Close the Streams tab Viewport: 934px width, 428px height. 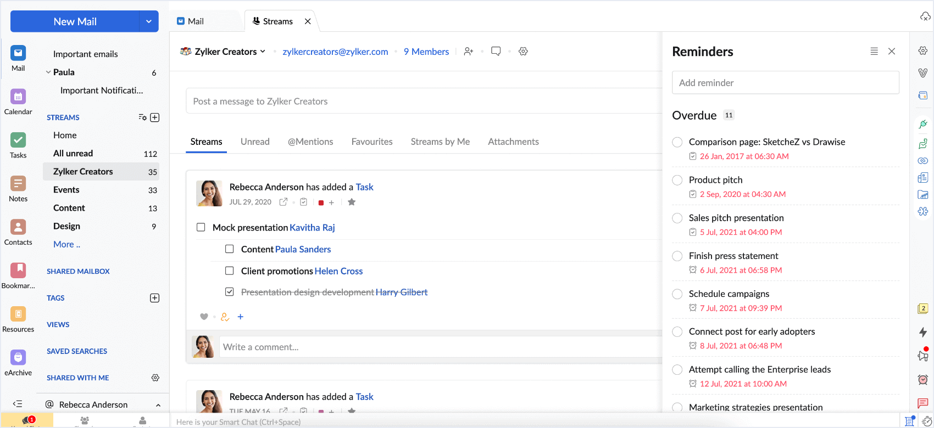click(308, 21)
